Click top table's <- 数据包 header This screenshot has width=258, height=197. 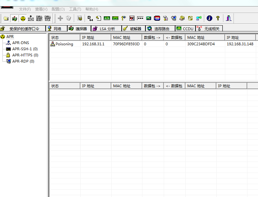click(174, 37)
